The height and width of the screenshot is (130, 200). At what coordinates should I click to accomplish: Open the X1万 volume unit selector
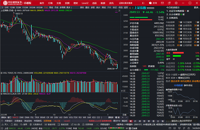click(123, 91)
